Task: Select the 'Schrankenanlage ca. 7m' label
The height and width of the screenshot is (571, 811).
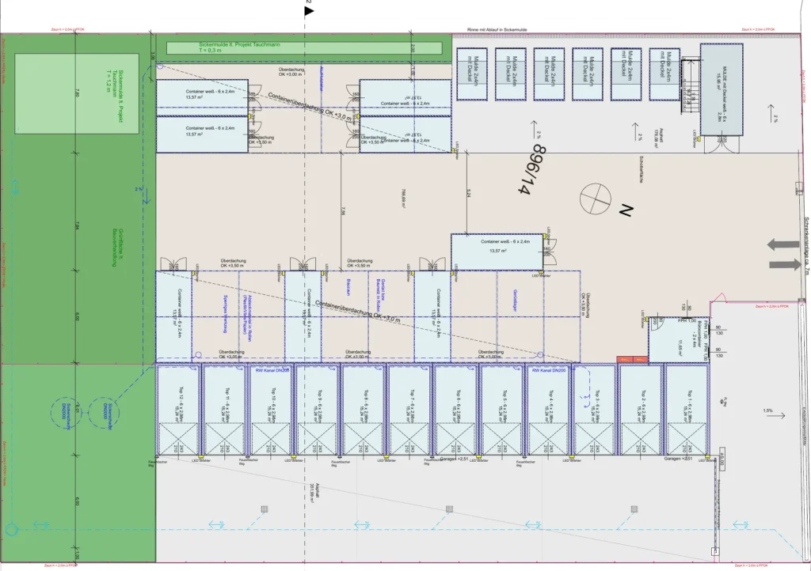Action: click(805, 244)
